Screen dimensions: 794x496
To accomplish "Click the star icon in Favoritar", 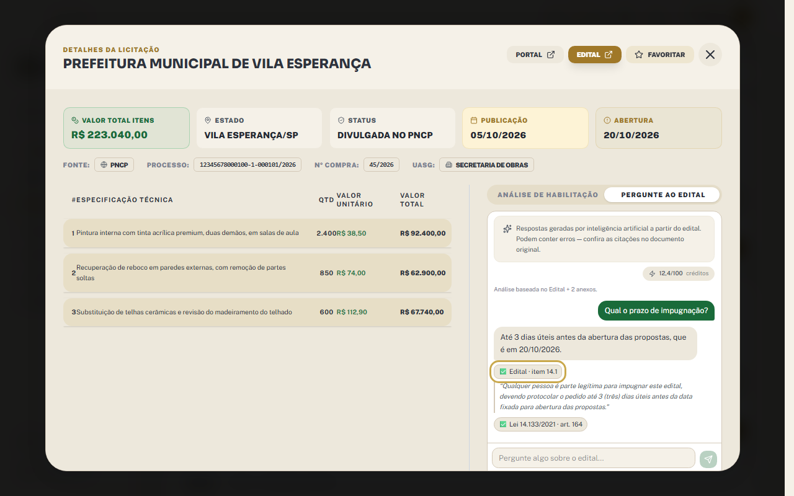I will pyautogui.click(x=639, y=55).
